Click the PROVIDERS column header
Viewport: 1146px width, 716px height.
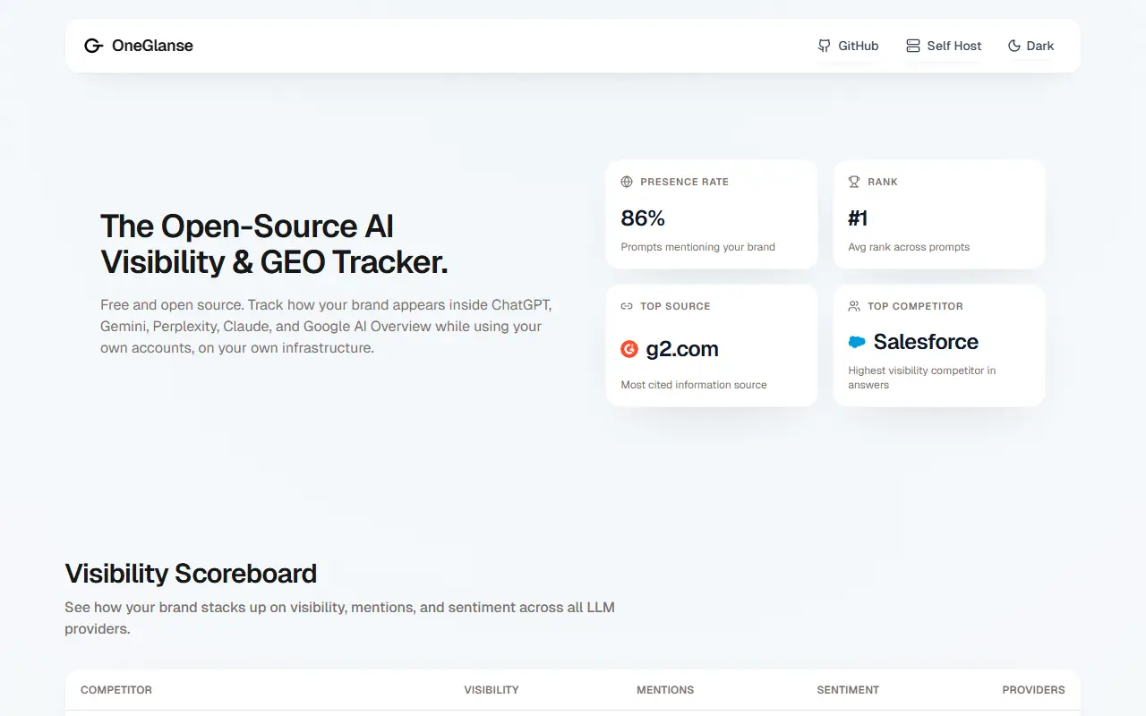click(1033, 690)
